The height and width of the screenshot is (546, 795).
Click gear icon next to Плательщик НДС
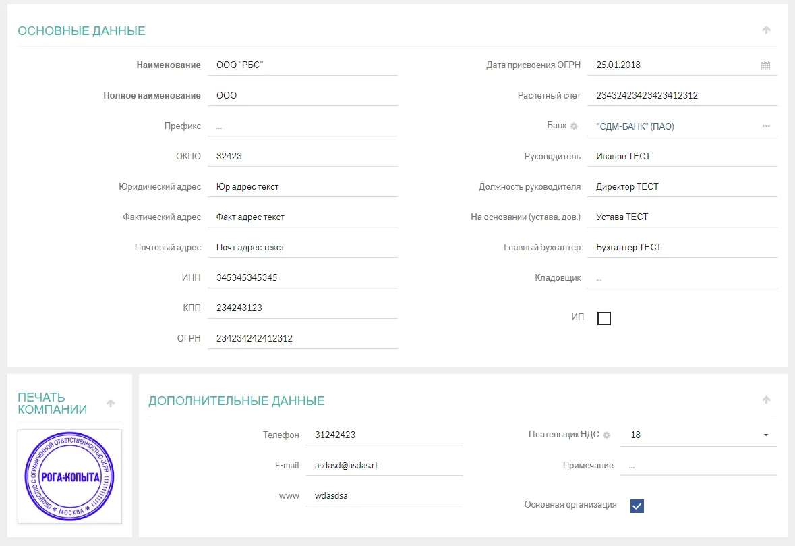tap(607, 435)
